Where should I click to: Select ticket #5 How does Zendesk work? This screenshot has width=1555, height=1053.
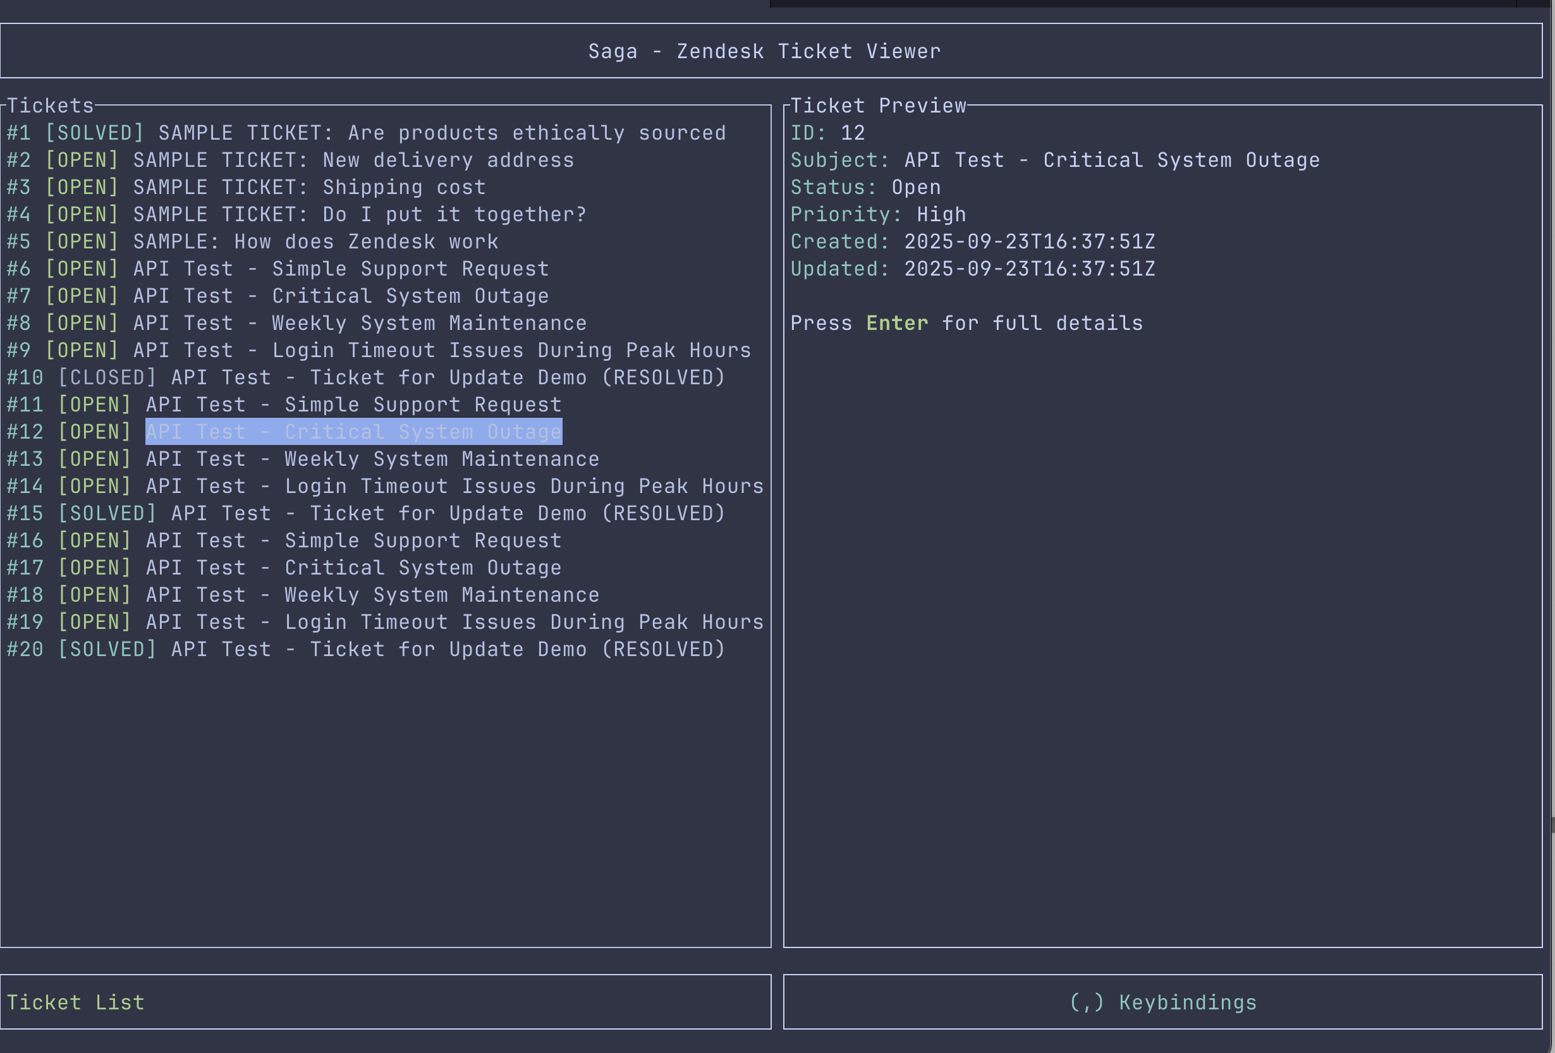253,241
